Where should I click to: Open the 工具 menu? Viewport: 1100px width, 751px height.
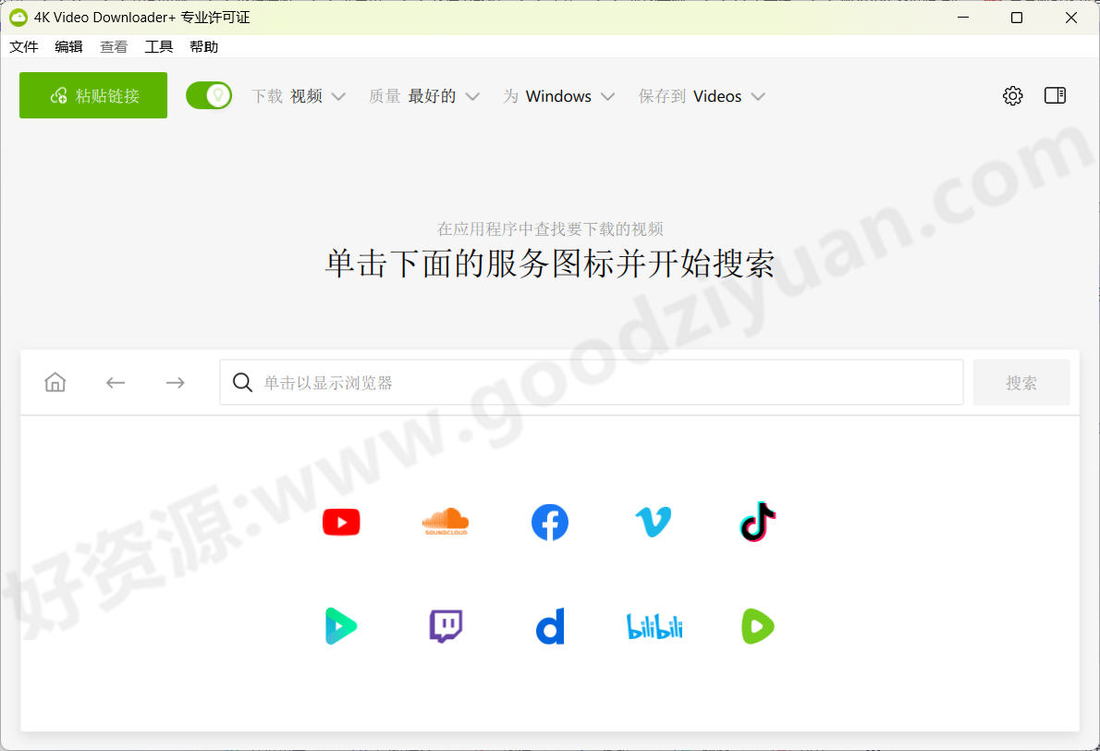[x=159, y=46]
